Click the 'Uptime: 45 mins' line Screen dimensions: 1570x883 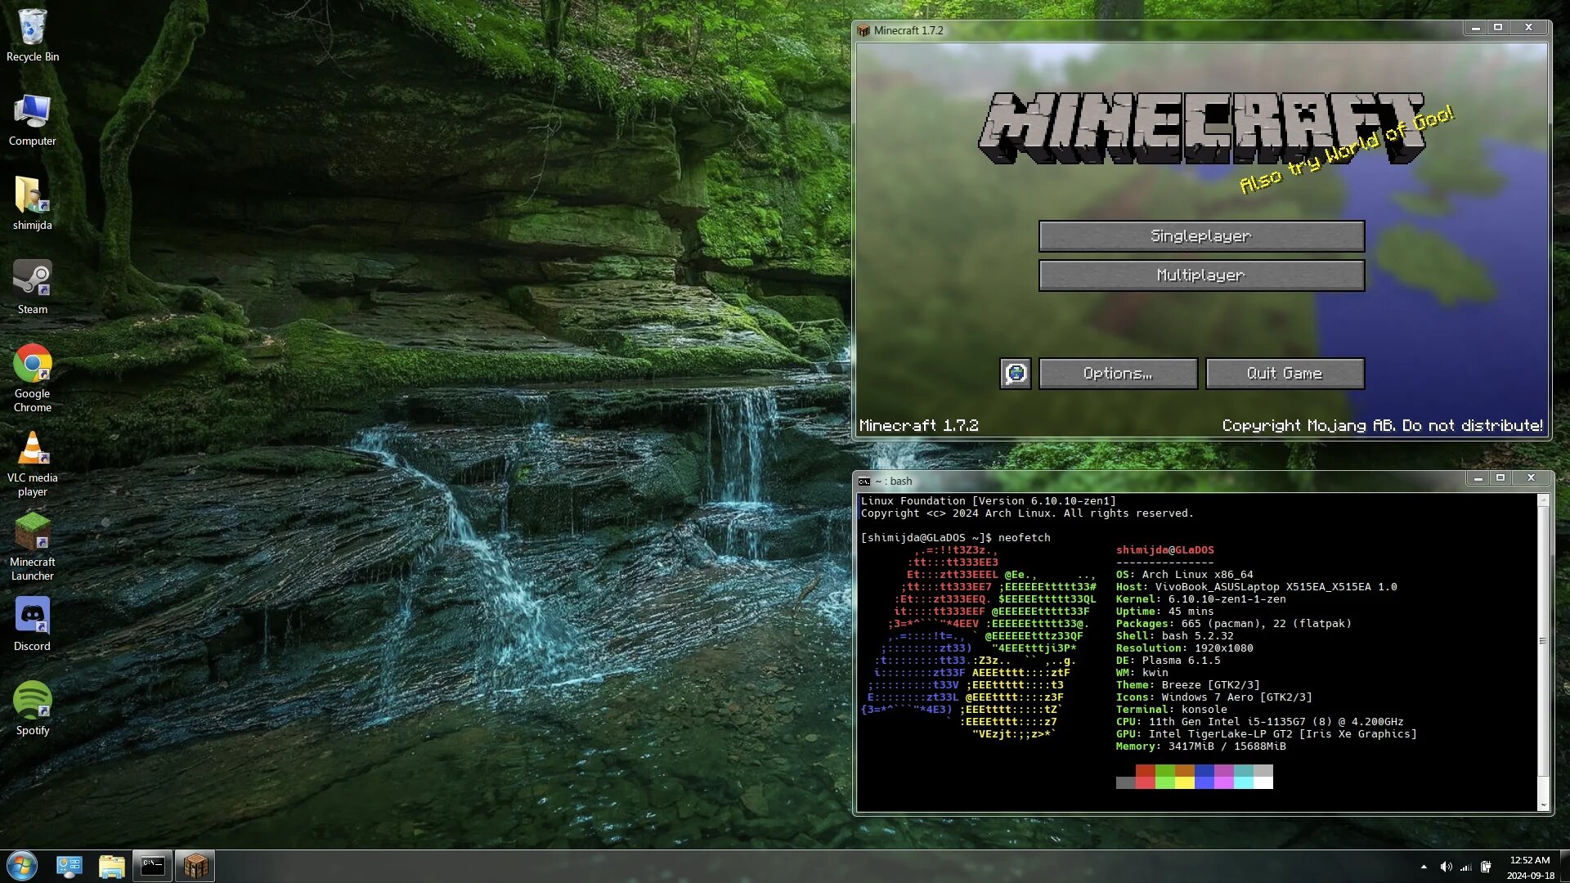point(1164,612)
